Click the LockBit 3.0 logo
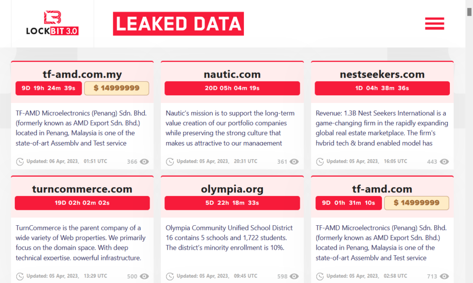 point(52,23)
